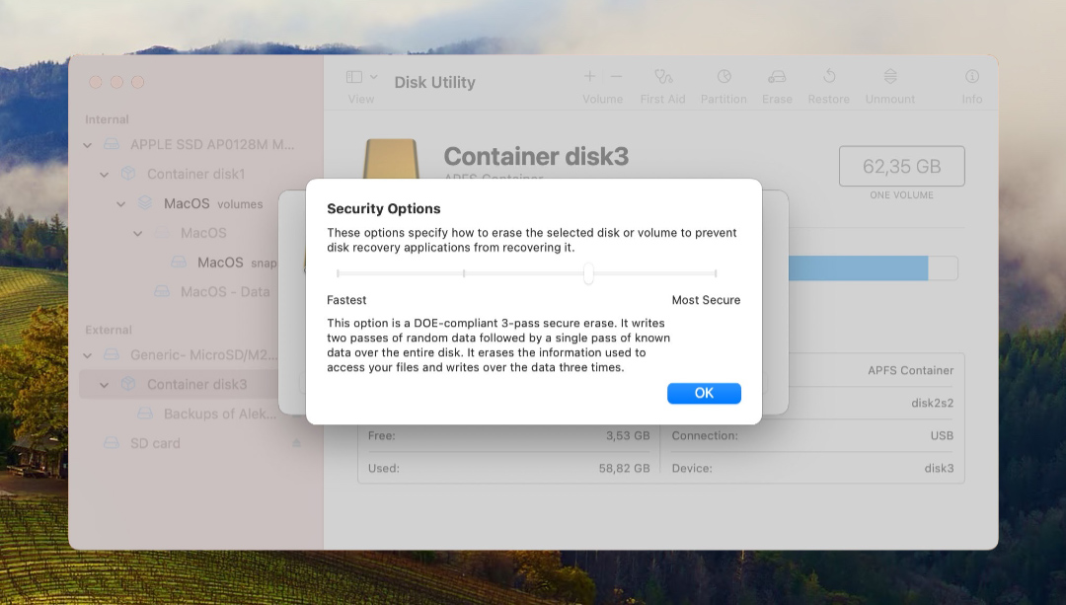Eject the SD card
Viewport: 1066px width, 605px height.
click(x=296, y=443)
